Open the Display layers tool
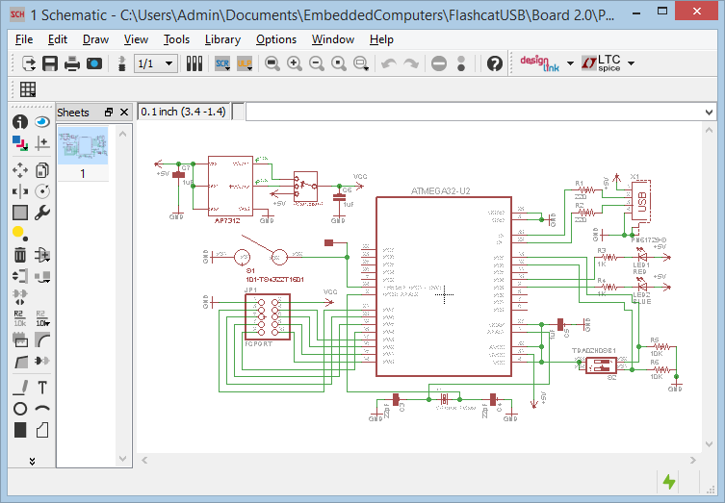Viewport: 725px width, 503px height. click(20, 143)
